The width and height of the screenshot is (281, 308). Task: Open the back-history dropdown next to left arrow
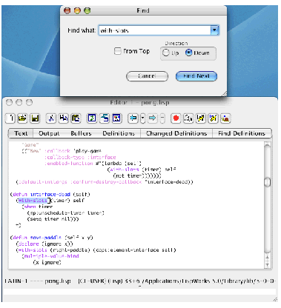(x=143, y=118)
